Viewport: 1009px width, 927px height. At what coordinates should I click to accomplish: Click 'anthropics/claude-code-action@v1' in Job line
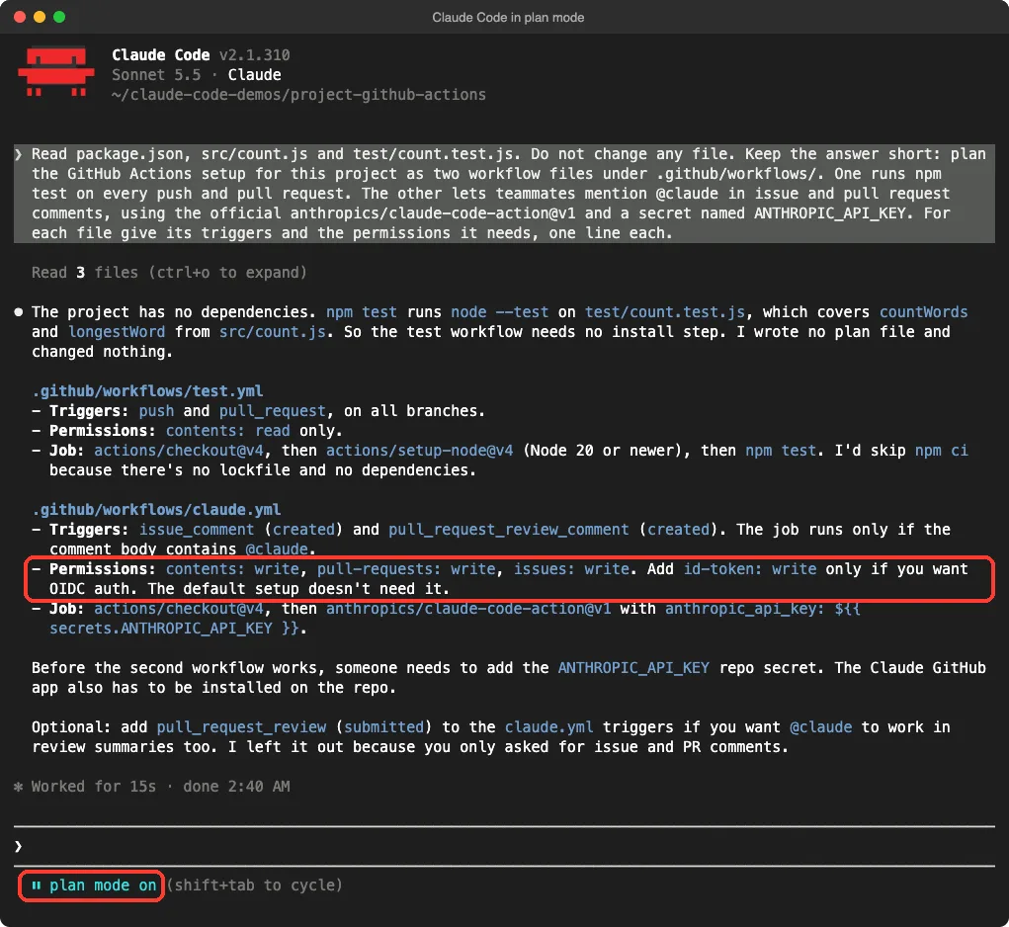click(468, 609)
